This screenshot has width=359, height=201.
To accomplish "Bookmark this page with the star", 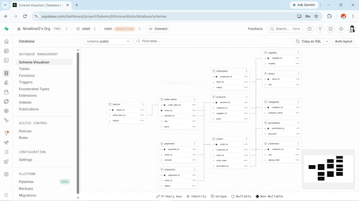I will (316, 16).
